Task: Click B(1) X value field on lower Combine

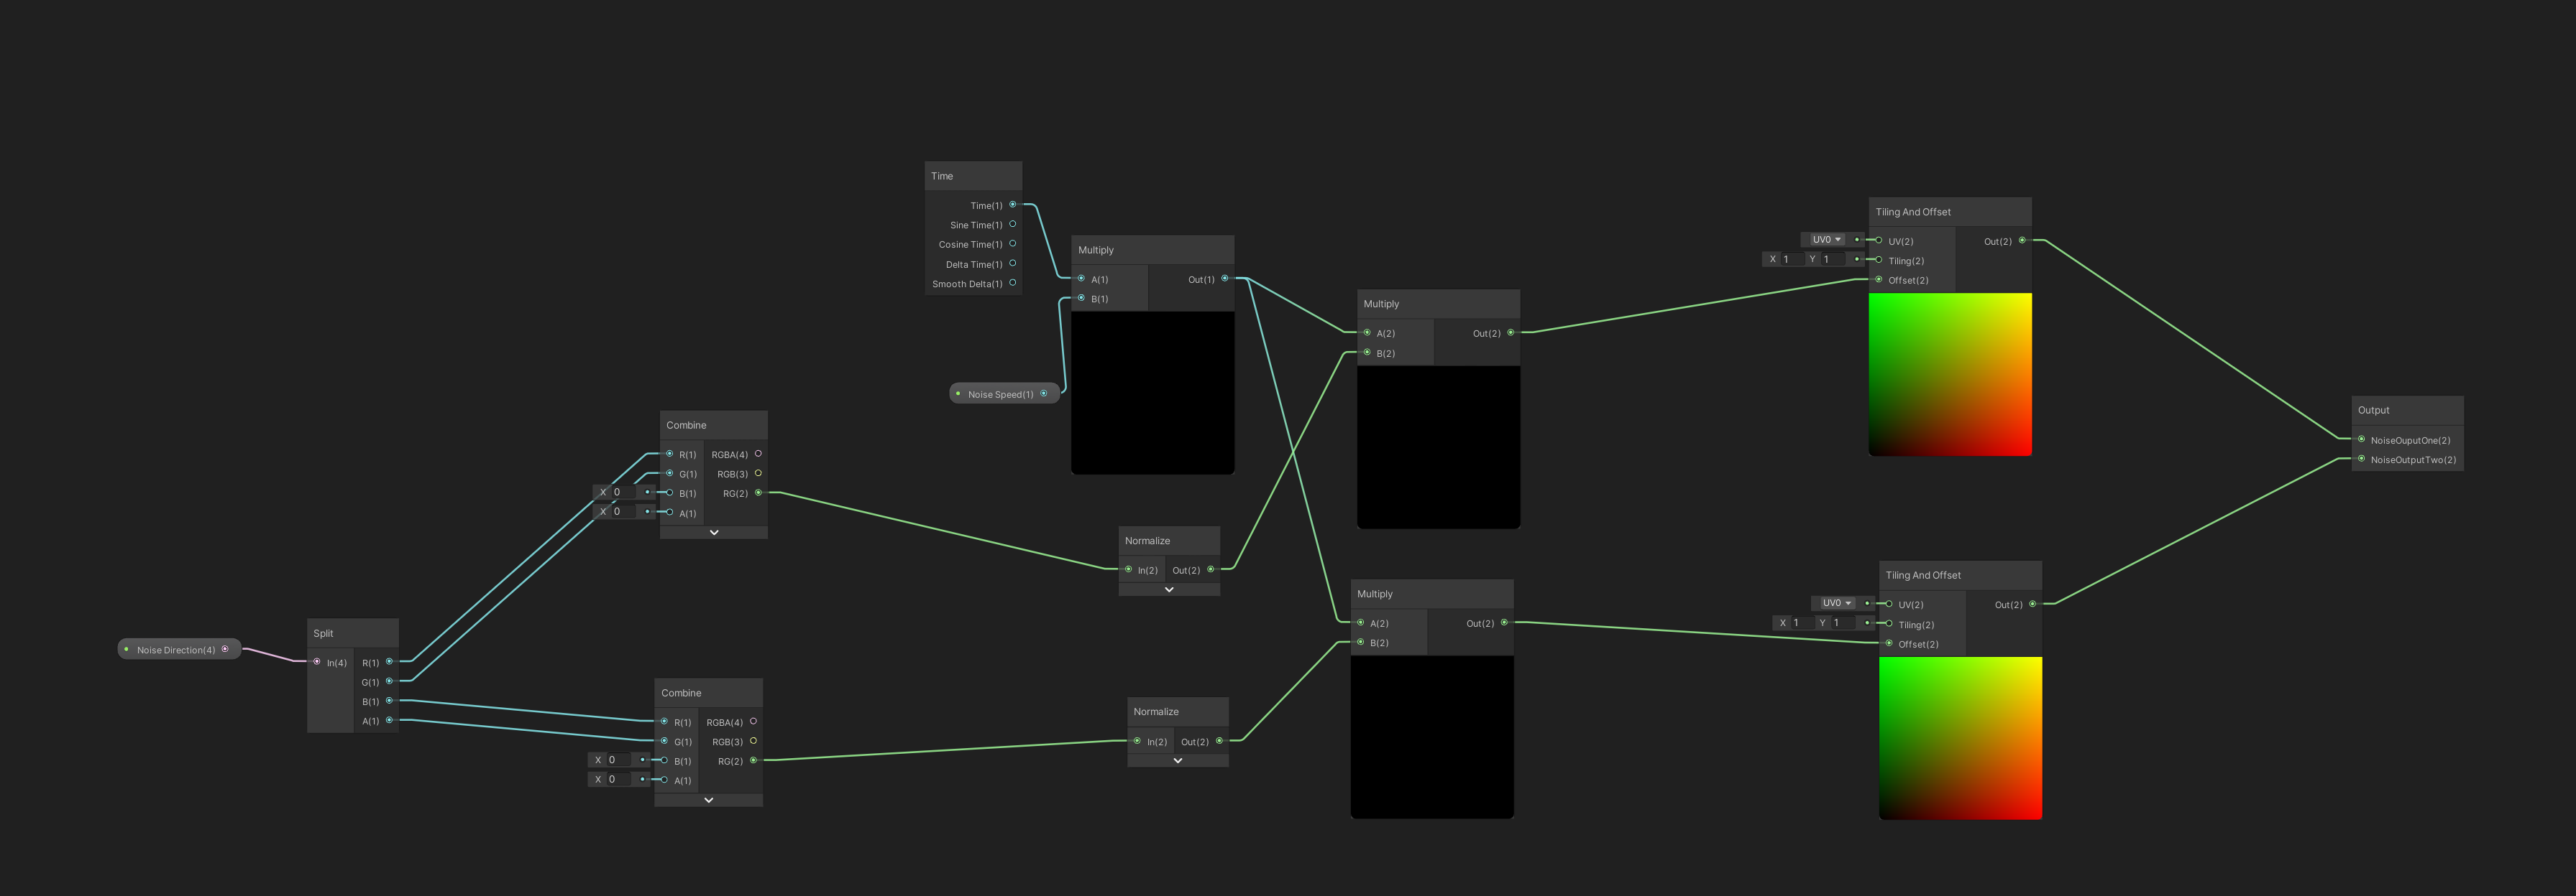Action: (x=618, y=760)
